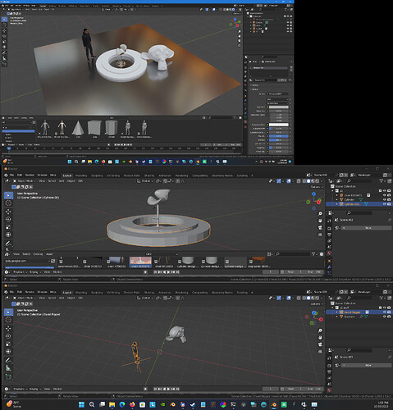Screen dimensions: 393x410
Task: Select the Scale tool in middle Blender window
Action: coord(8,227)
